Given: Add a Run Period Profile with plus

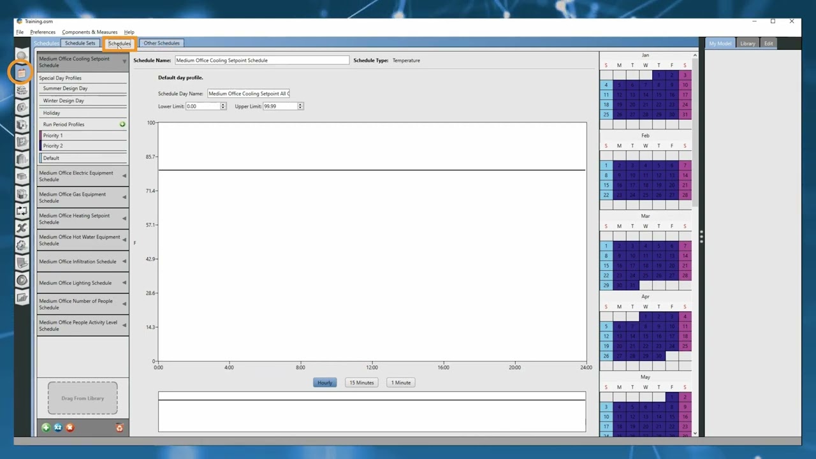Looking at the screenshot, I should click(x=122, y=124).
